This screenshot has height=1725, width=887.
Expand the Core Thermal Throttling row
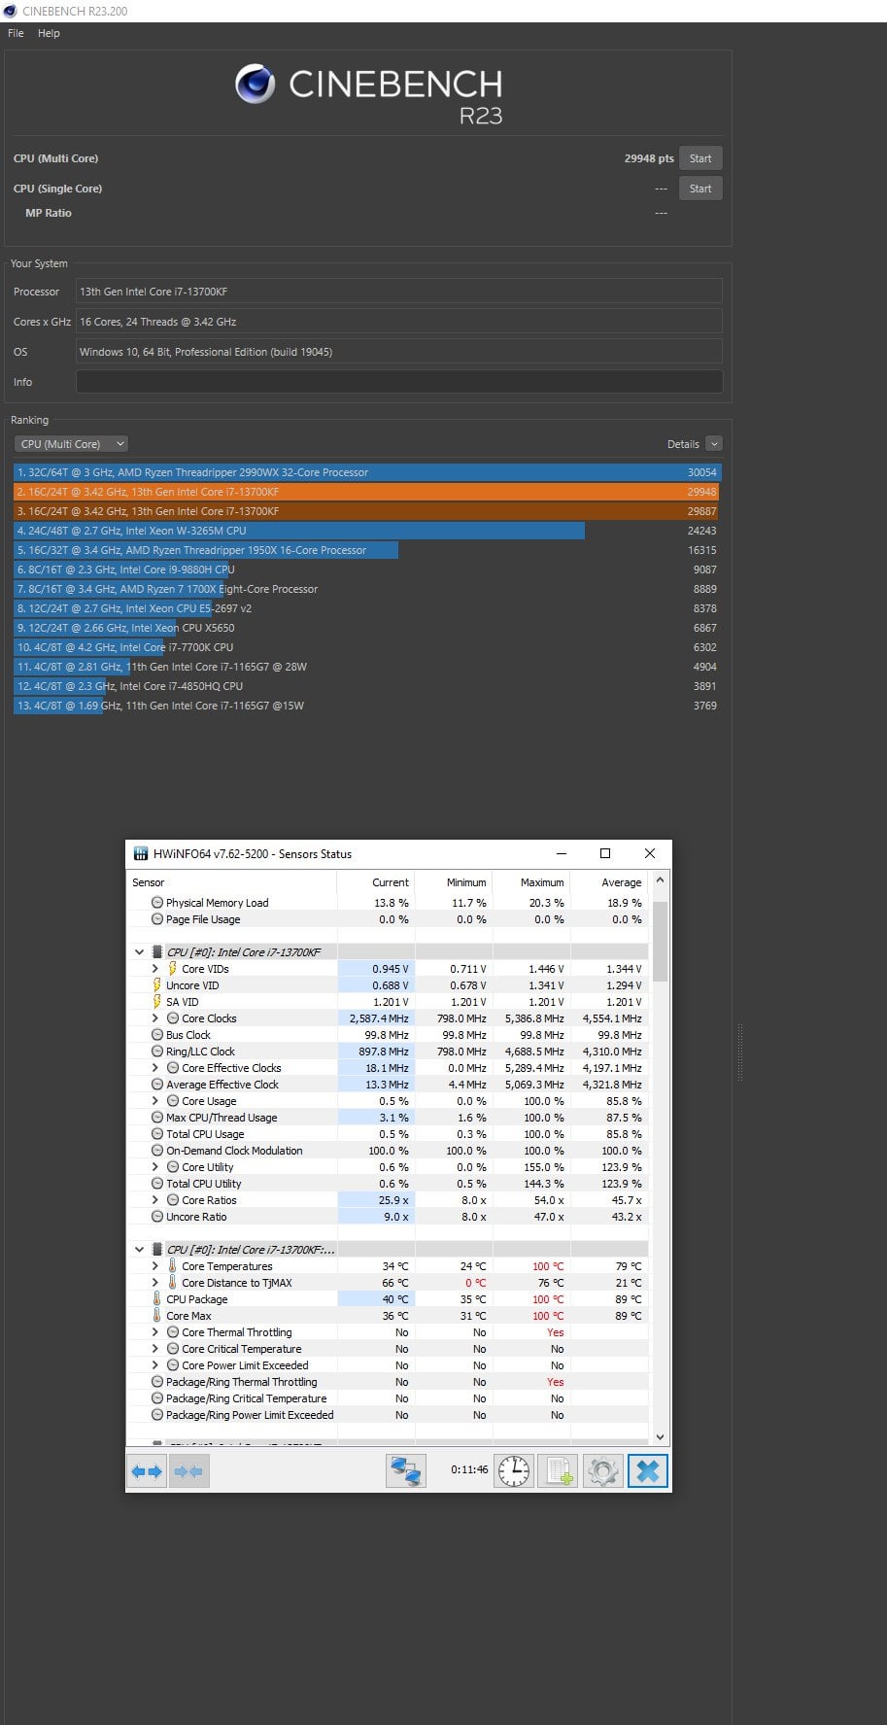pyautogui.click(x=155, y=1332)
